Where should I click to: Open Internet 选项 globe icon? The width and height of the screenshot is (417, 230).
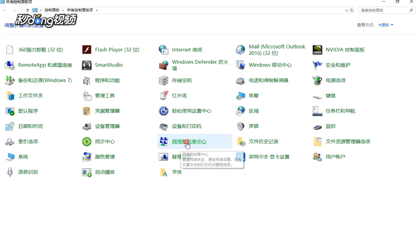pos(164,50)
